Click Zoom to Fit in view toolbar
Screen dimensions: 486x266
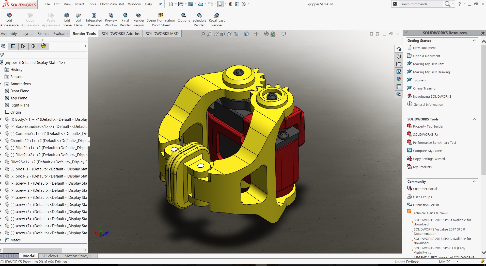point(203,34)
